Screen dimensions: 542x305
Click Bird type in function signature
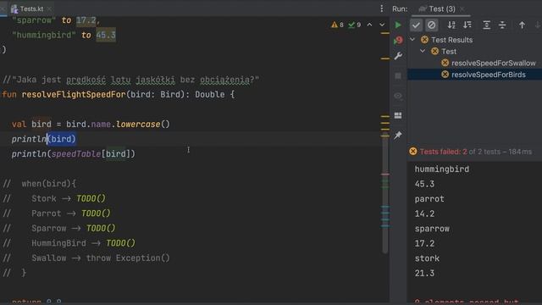(170, 94)
